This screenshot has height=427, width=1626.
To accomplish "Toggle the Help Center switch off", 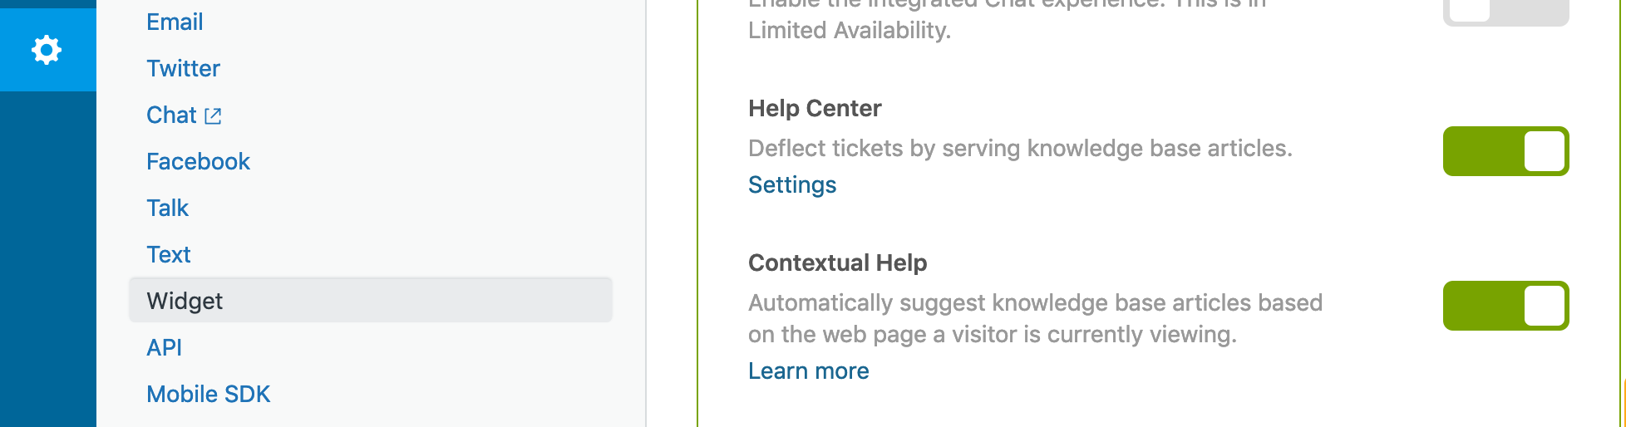I will point(1505,151).
